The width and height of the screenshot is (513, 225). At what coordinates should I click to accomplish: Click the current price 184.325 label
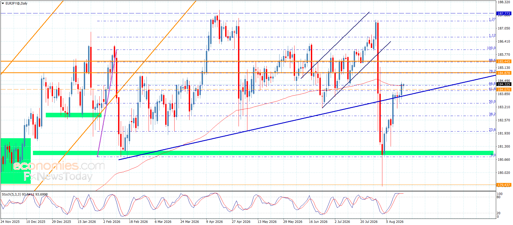pyautogui.click(x=504, y=84)
